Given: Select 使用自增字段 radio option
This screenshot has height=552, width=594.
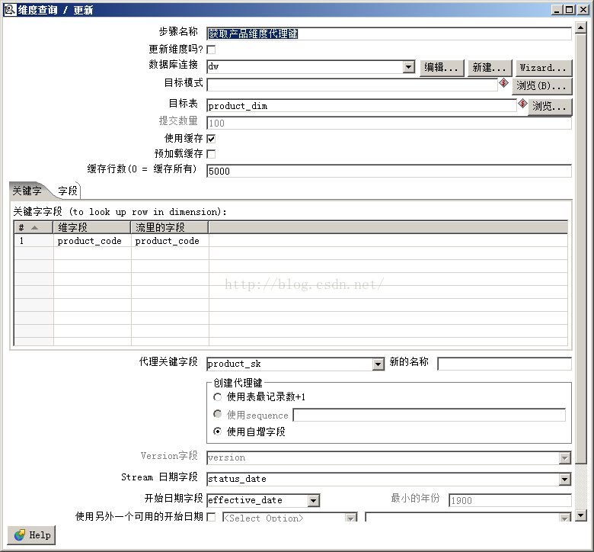Looking at the screenshot, I should 218,432.
